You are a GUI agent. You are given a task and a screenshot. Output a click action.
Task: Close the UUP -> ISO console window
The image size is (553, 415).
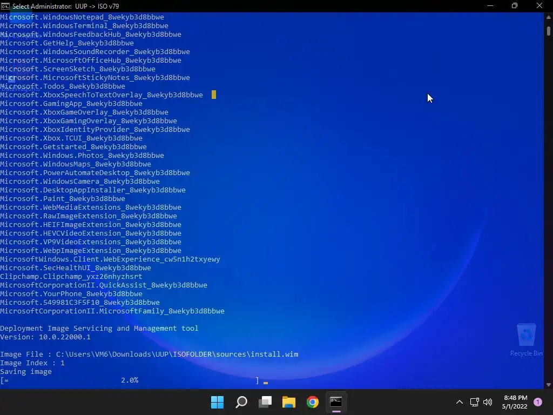pos(539,5)
